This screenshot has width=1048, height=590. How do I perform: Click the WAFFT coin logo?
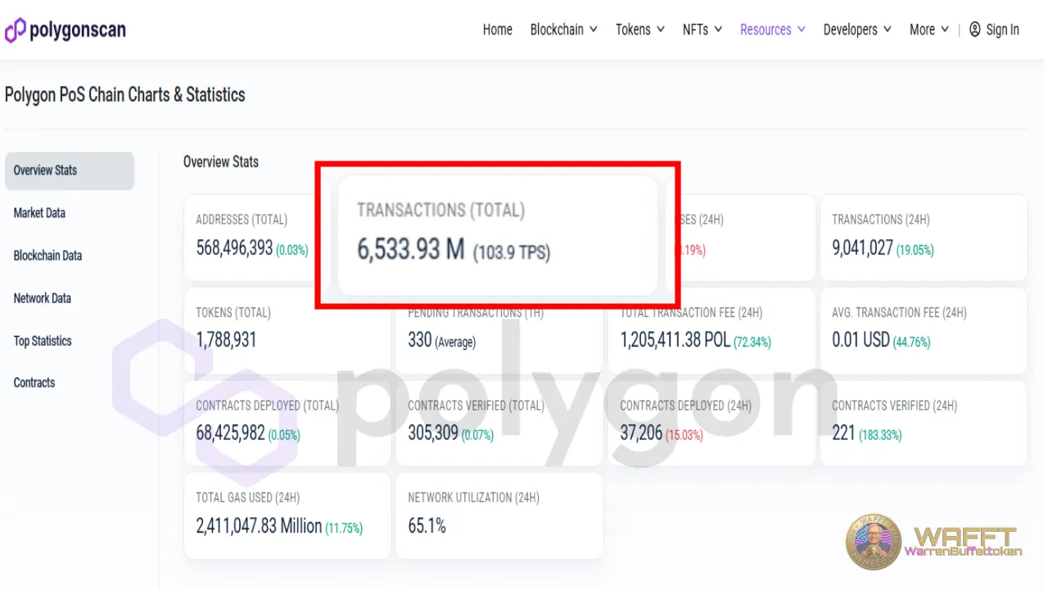point(873,542)
